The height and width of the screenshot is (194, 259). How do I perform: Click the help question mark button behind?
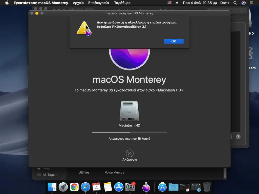pos(238,137)
